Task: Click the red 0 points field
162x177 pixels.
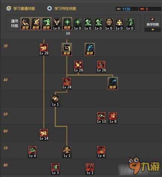Action: coord(150,9)
